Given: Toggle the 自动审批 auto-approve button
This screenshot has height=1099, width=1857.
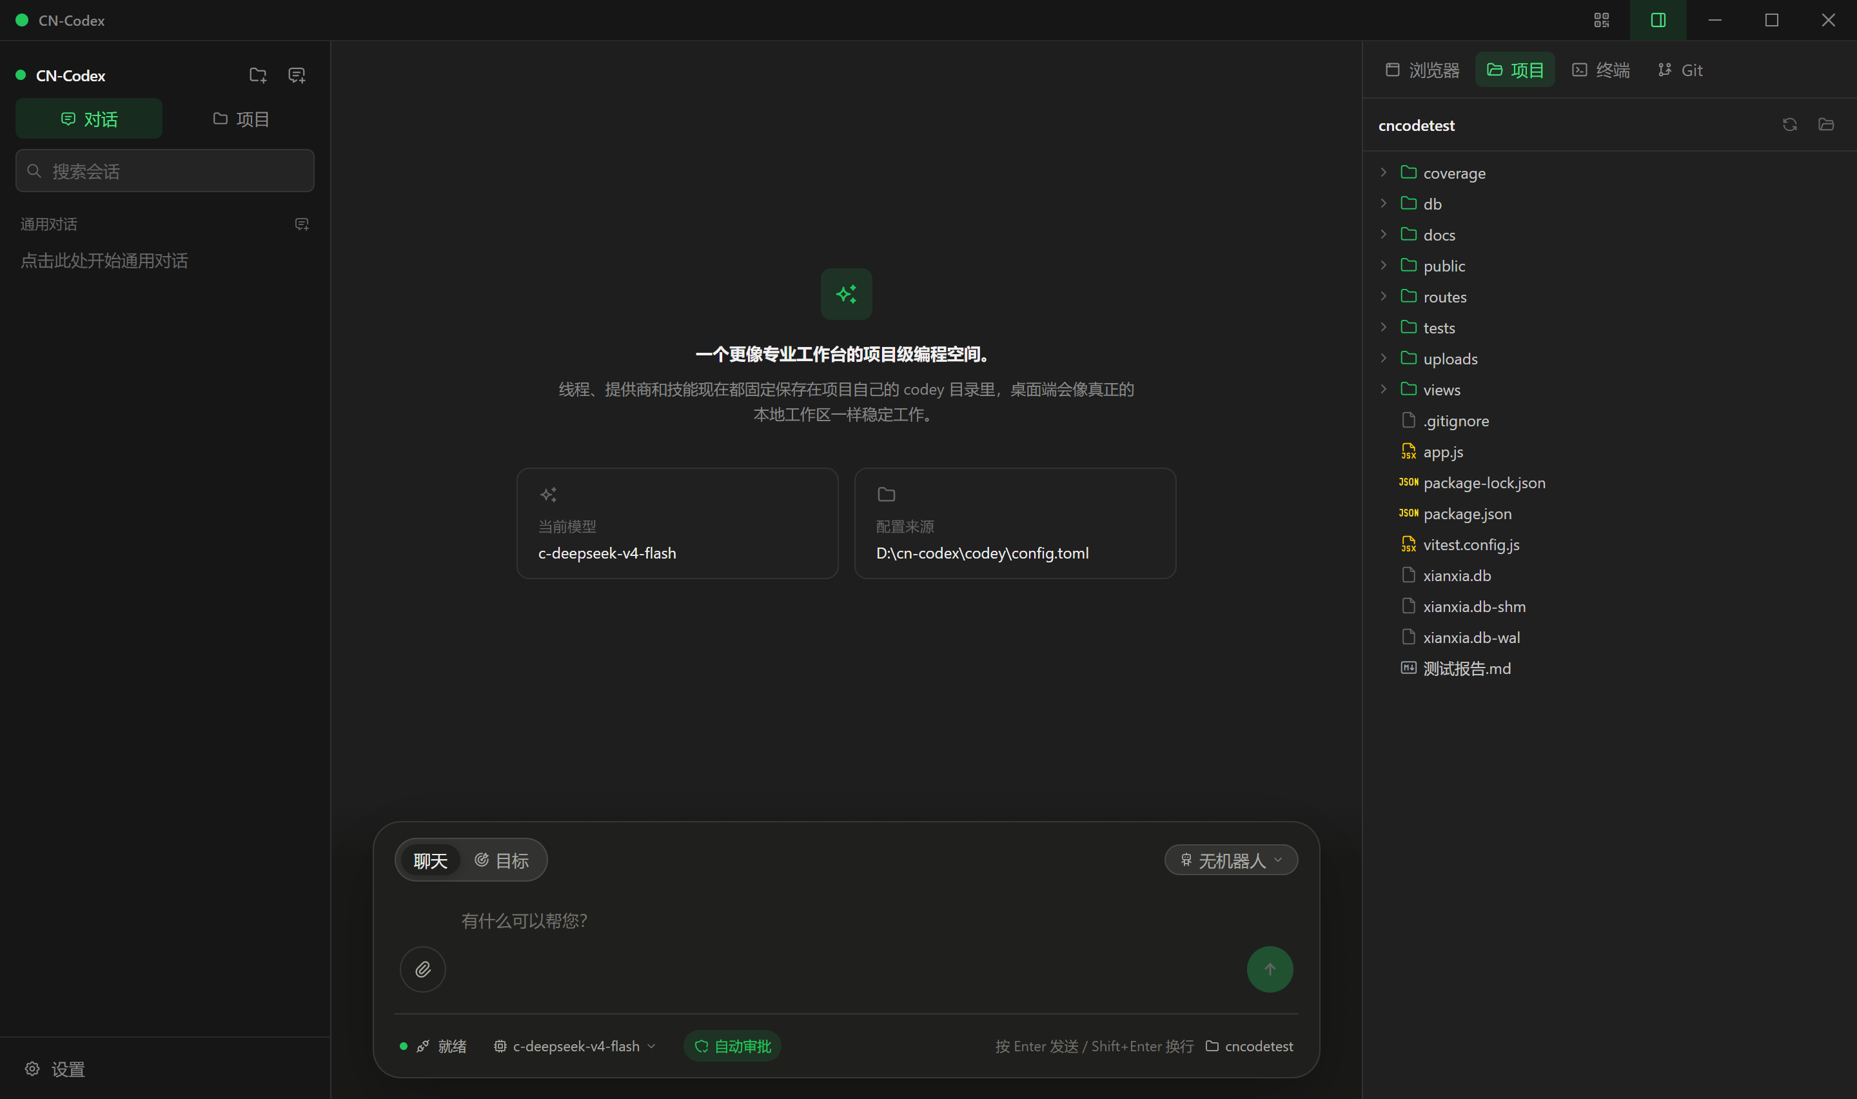Looking at the screenshot, I should coord(732,1045).
